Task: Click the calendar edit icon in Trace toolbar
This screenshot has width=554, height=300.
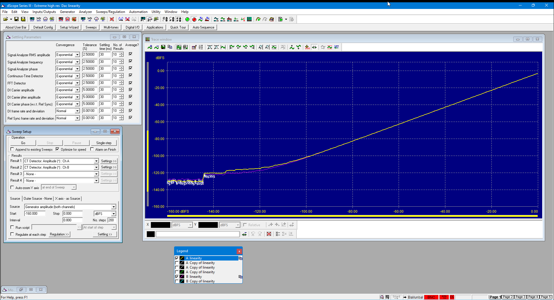Action: (194, 47)
